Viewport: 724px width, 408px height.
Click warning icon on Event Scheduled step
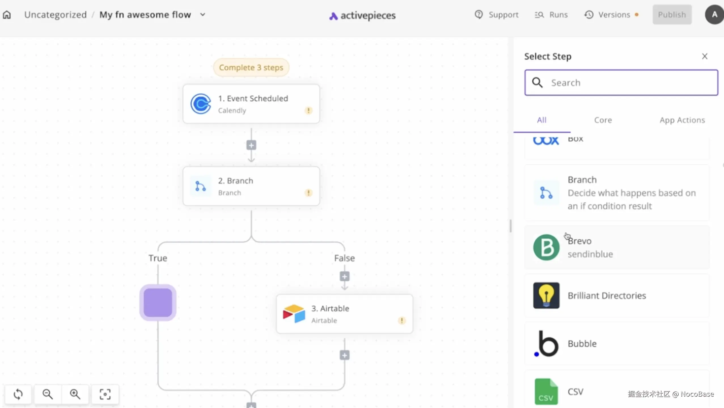point(308,110)
